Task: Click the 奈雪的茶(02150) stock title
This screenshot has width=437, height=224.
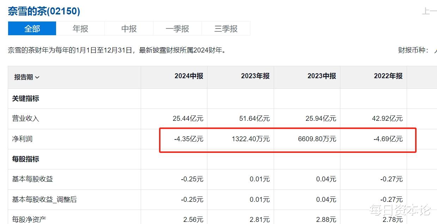Action: 44,11
